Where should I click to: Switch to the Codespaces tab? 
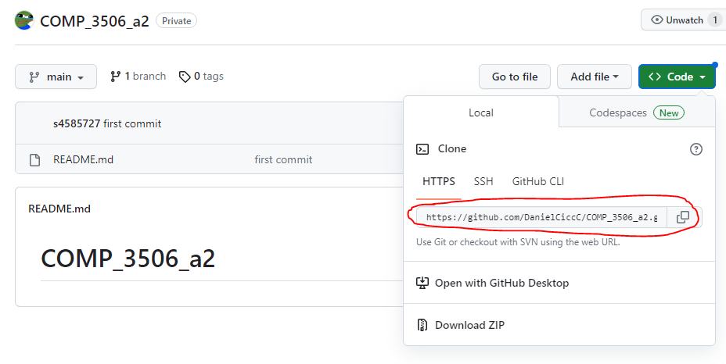coord(636,112)
